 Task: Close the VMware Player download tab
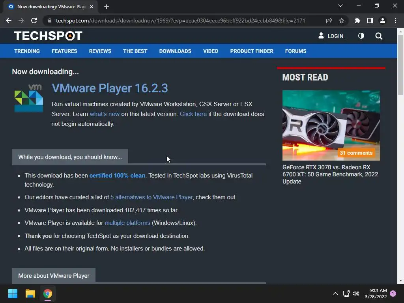pyautogui.click(x=92, y=7)
